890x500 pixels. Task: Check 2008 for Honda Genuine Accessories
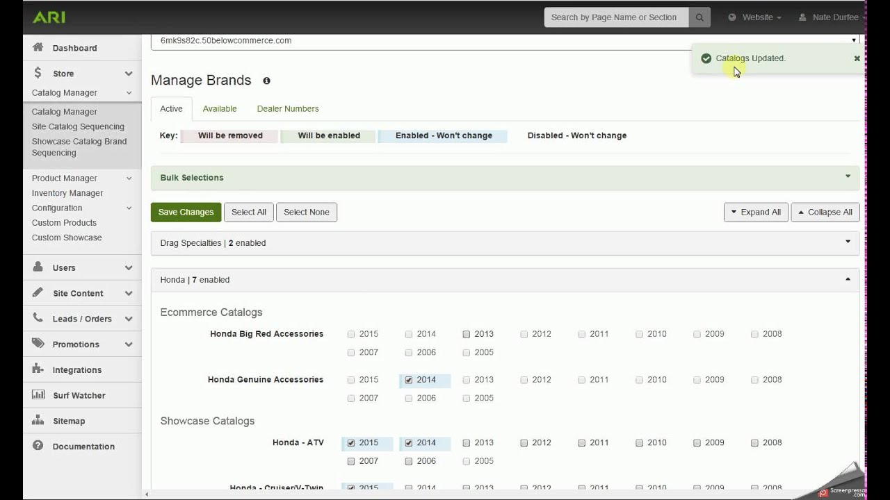pos(754,380)
